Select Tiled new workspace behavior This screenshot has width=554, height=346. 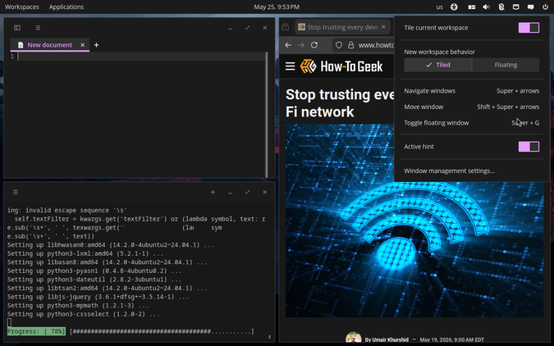click(x=438, y=65)
